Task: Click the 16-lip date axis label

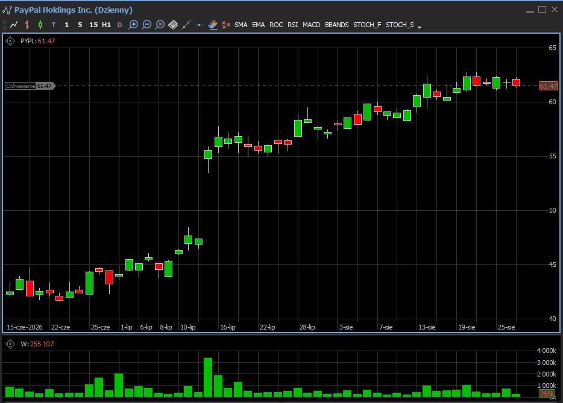Action: tap(228, 327)
